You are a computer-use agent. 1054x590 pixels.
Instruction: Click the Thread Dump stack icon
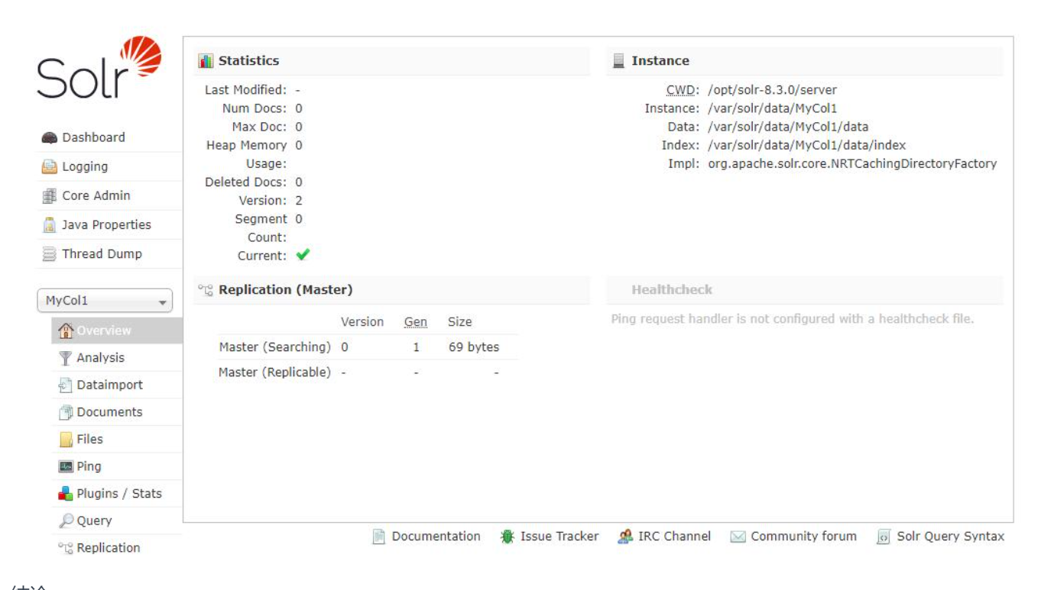coord(49,254)
